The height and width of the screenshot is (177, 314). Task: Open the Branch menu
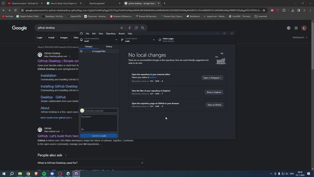coord(122,34)
